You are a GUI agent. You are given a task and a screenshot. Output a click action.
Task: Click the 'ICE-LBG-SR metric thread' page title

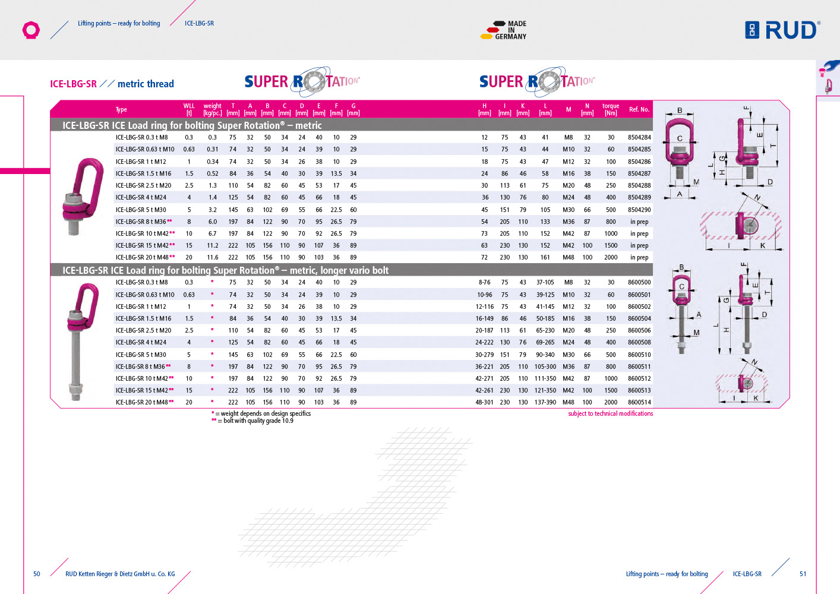pos(112,84)
